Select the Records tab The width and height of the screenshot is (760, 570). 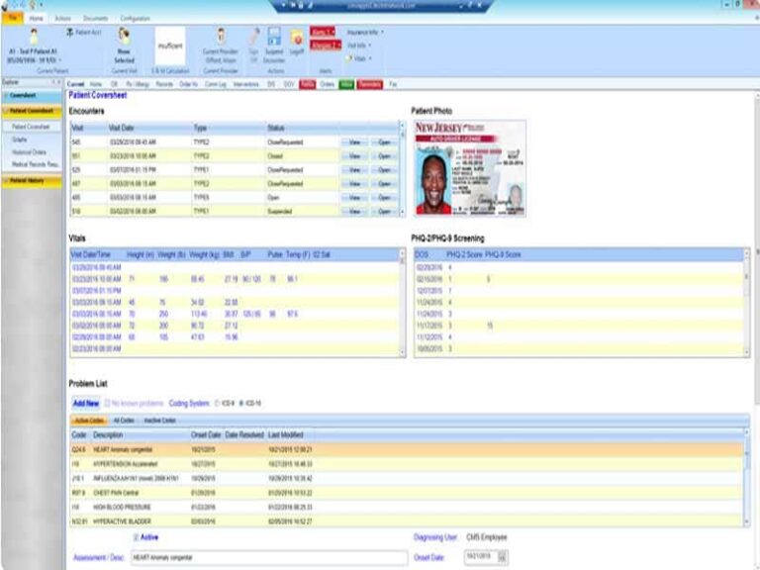tap(164, 84)
